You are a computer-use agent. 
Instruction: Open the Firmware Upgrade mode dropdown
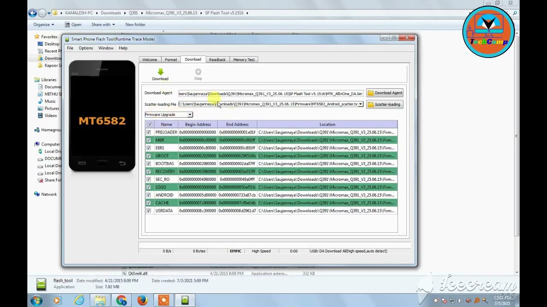(169, 115)
